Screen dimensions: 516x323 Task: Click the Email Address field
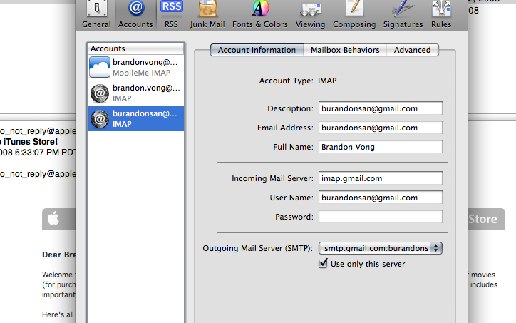(381, 128)
